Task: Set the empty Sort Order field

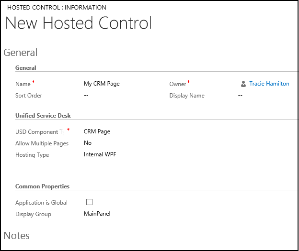Action: coord(86,95)
